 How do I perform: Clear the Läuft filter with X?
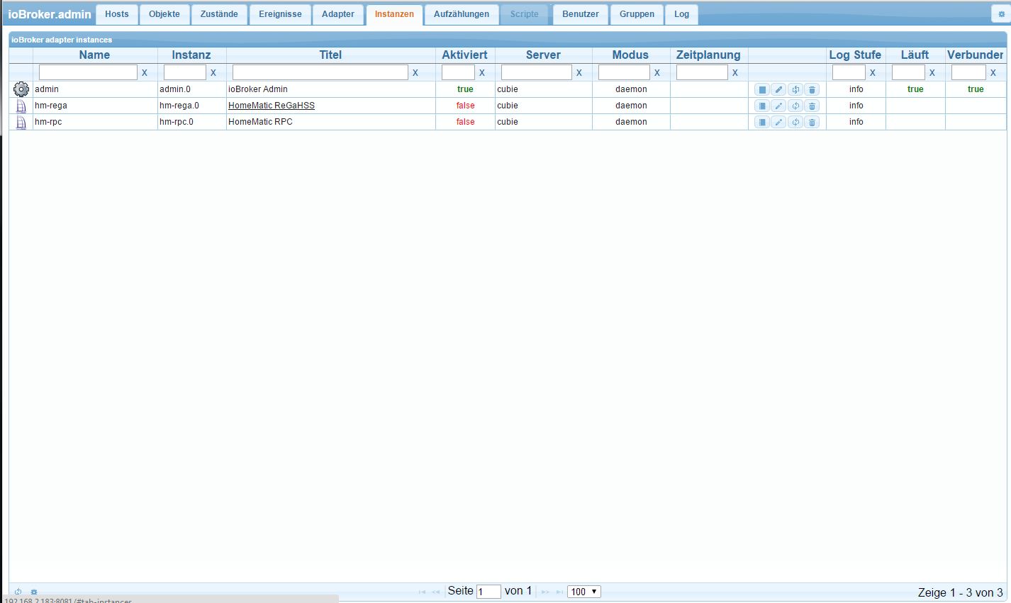(932, 73)
